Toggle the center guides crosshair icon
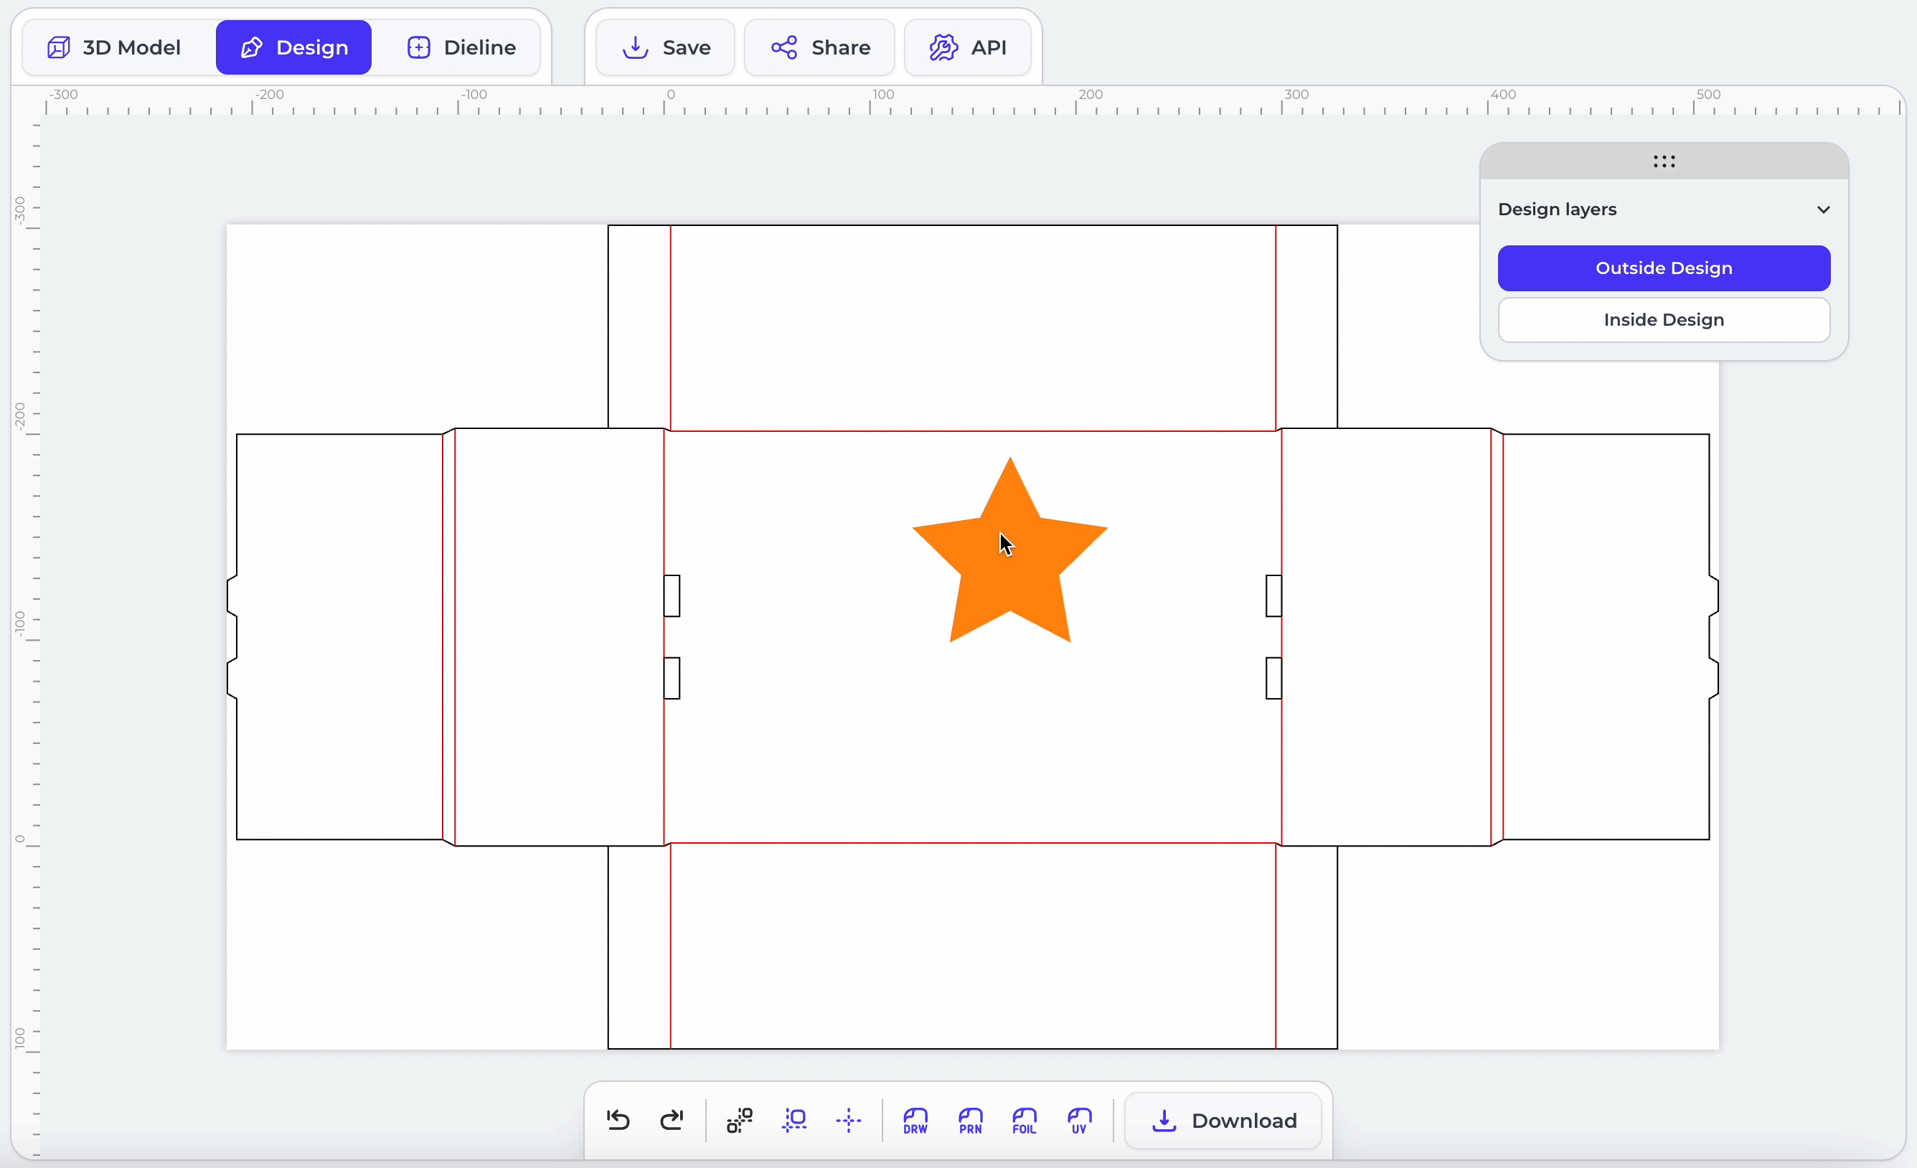1917x1168 pixels. pyautogui.click(x=848, y=1120)
